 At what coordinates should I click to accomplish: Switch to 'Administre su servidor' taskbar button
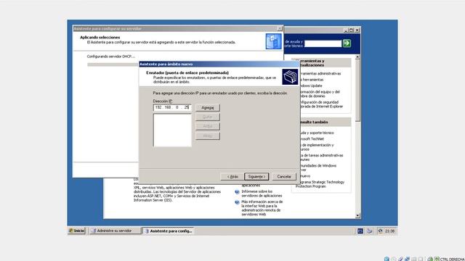click(x=116, y=231)
